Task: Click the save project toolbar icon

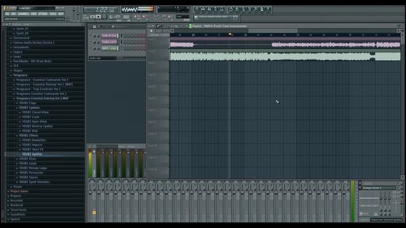Action: click(237, 9)
